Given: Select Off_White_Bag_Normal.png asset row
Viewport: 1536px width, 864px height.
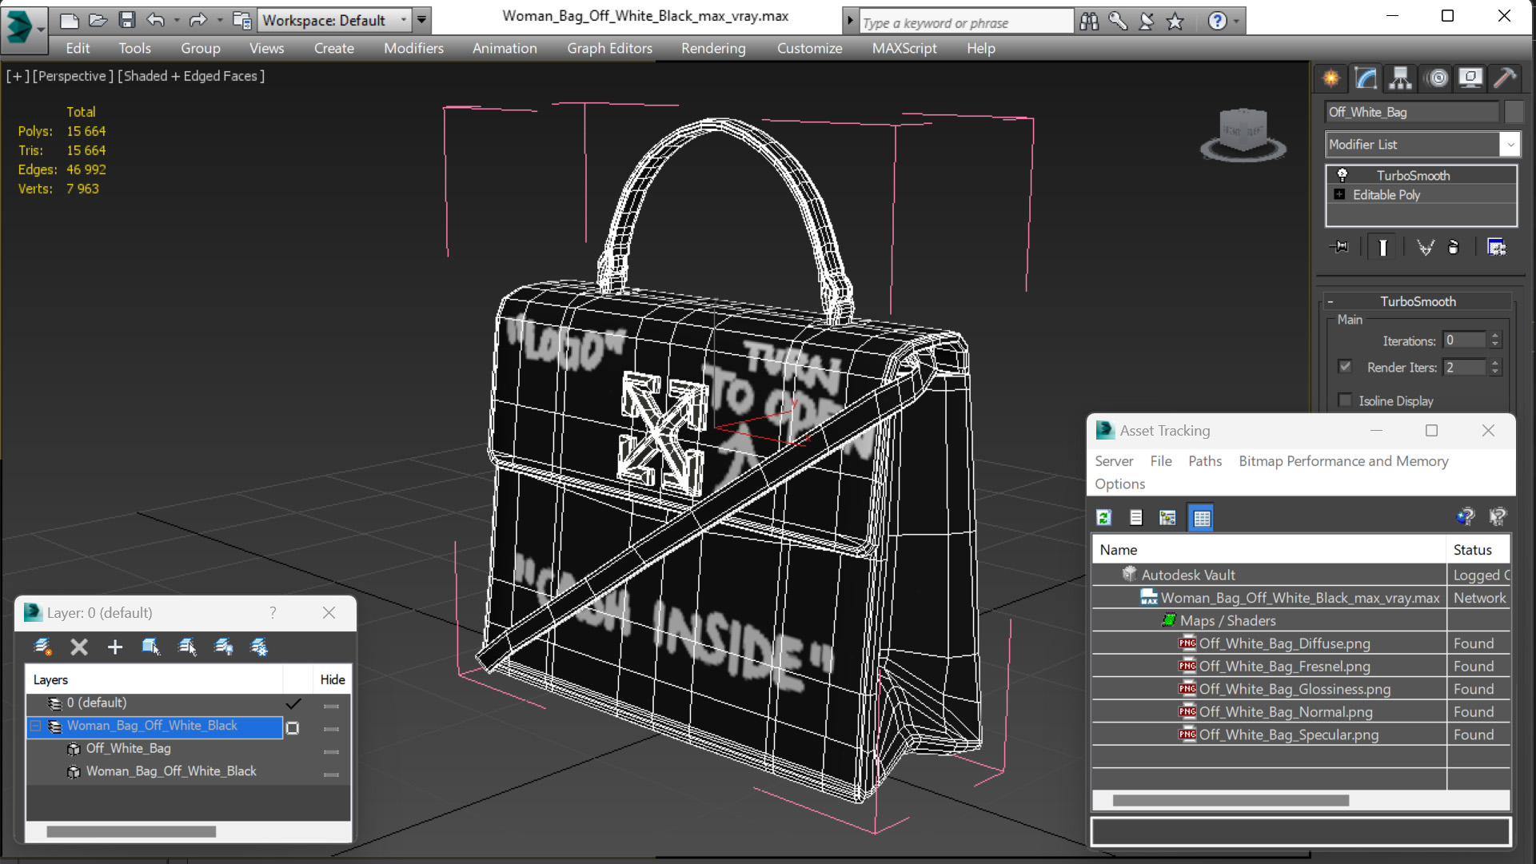Looking at the screenshot, I should pos(1301,711).
